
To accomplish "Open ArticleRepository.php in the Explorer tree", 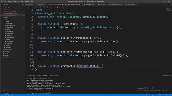I will [x=11, y=13].
